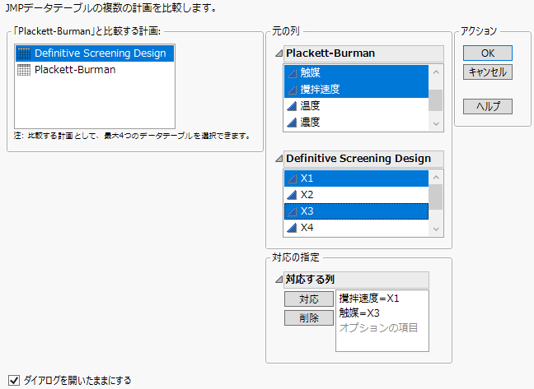Click the continuous icon beside X4
534x389 pixels.
pyautogui.click(x=292, y=228)
